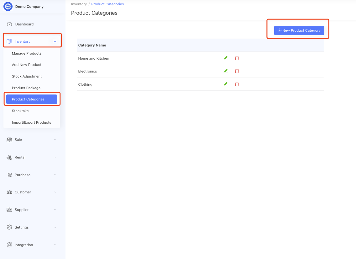Click the Category Name column header
Viewport: 356px width, 259px height.
(x=92, y=45)
